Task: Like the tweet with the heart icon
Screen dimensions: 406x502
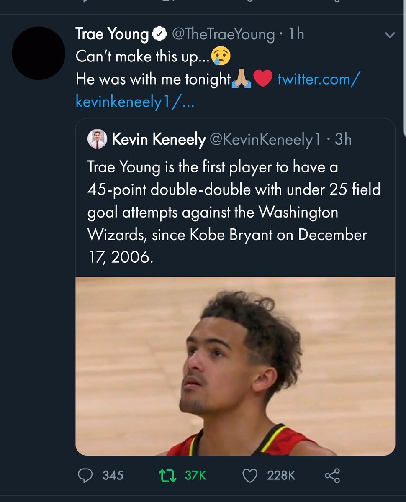Action: tap(250, 476)
